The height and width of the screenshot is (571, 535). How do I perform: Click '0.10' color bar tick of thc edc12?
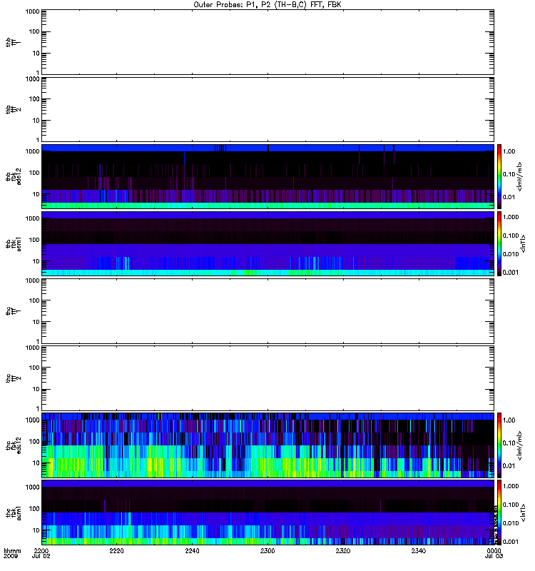click(x=509, y=443)
